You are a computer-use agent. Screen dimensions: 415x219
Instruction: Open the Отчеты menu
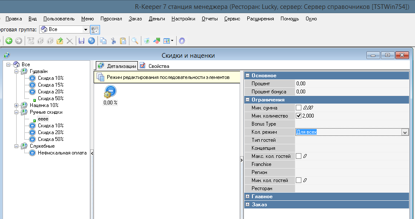coord(209,19)
